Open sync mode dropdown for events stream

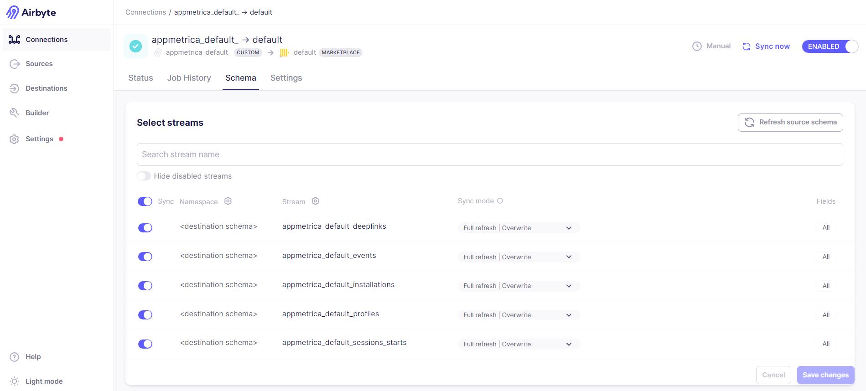tap(519, 257)
